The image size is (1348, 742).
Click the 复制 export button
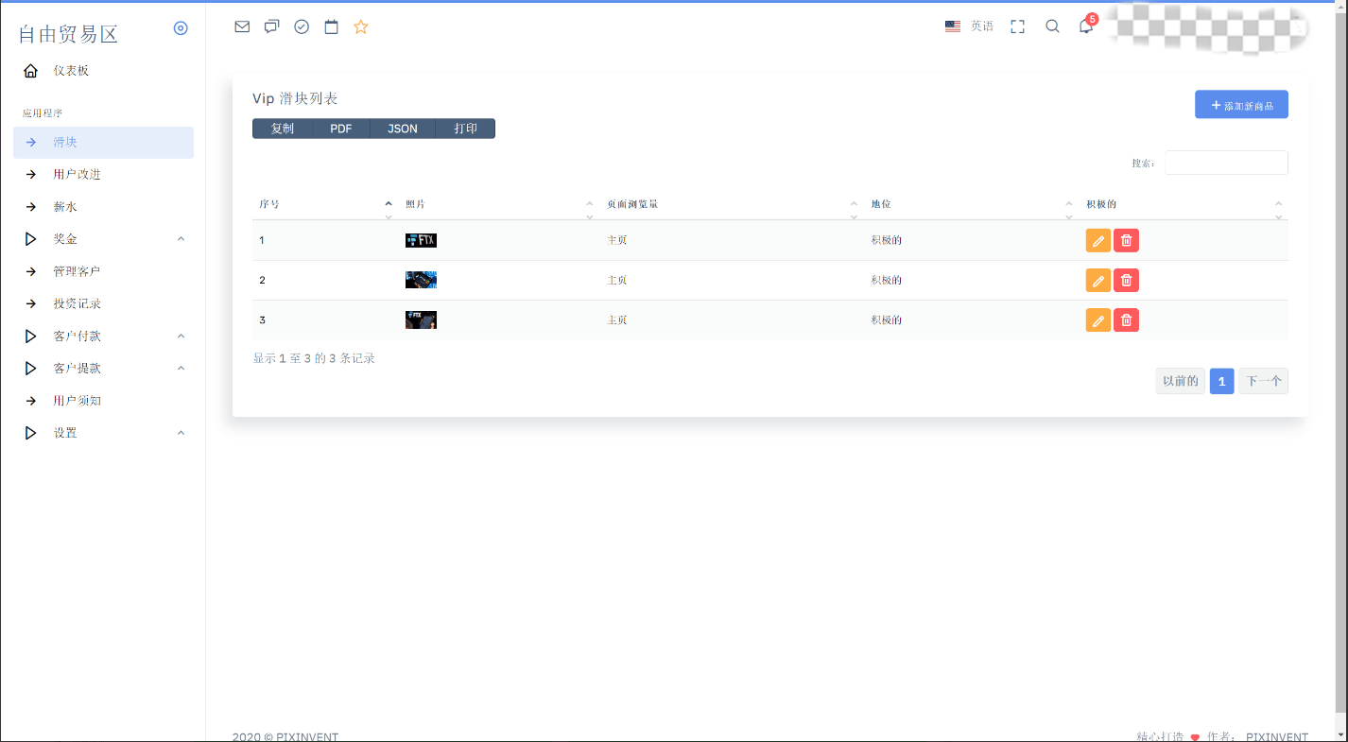coord(283,129)
